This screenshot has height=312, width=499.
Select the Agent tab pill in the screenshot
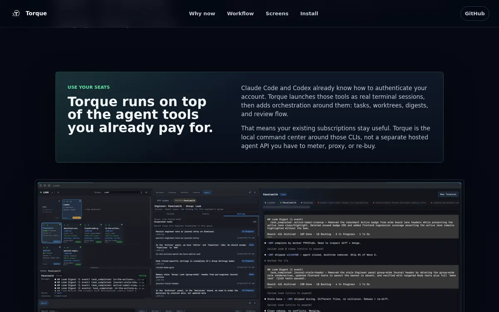(x=207, y=193)
